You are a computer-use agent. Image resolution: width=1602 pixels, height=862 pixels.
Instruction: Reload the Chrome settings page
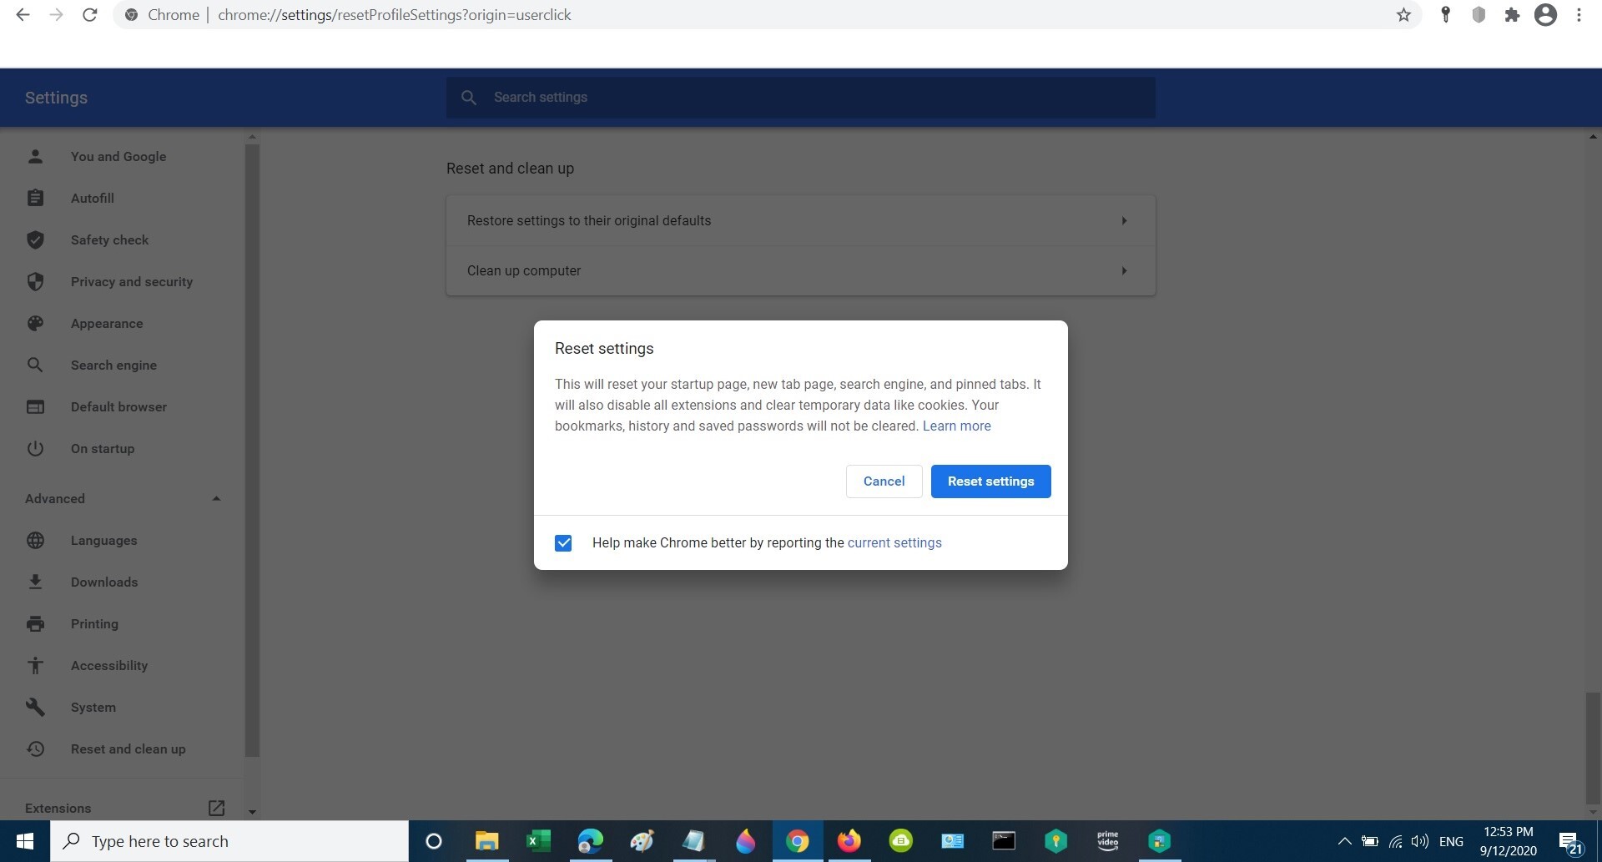pos(90,15)
